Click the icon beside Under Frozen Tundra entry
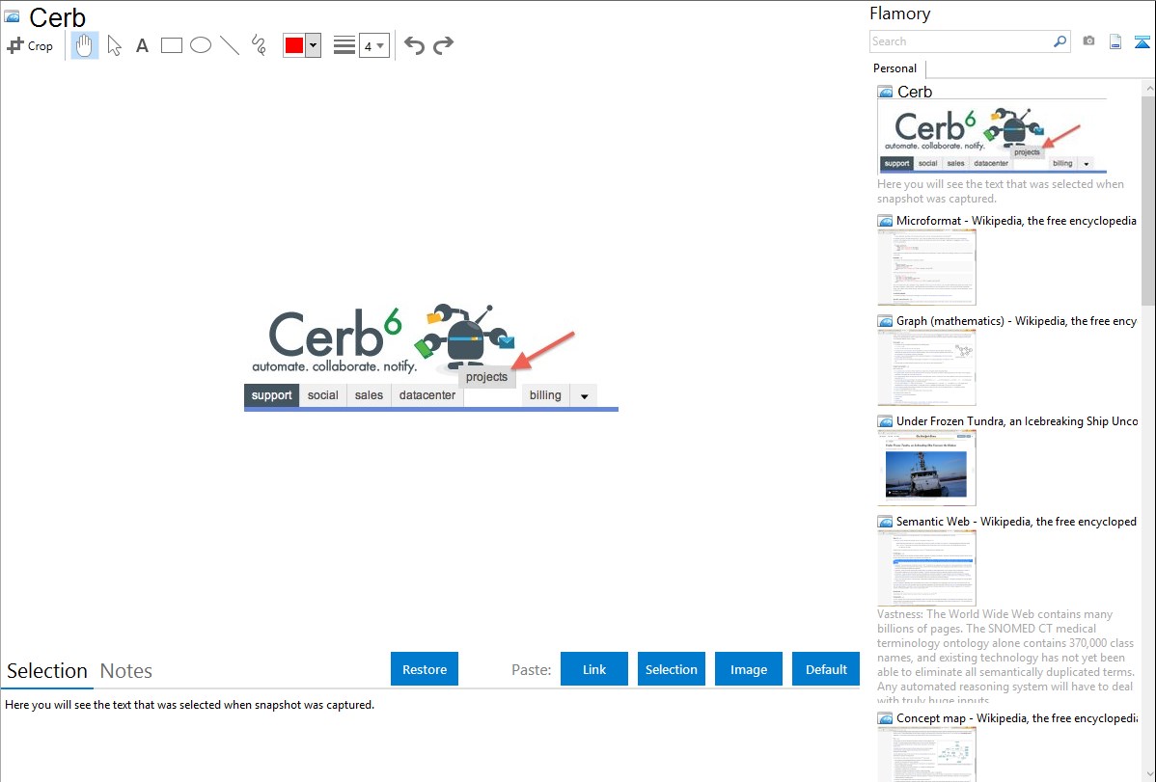The image size is (1156, 782). pos(886,421)
